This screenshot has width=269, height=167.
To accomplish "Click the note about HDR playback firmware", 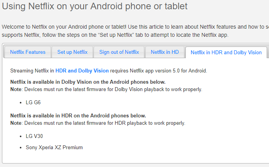I will [x=104, y=123].
